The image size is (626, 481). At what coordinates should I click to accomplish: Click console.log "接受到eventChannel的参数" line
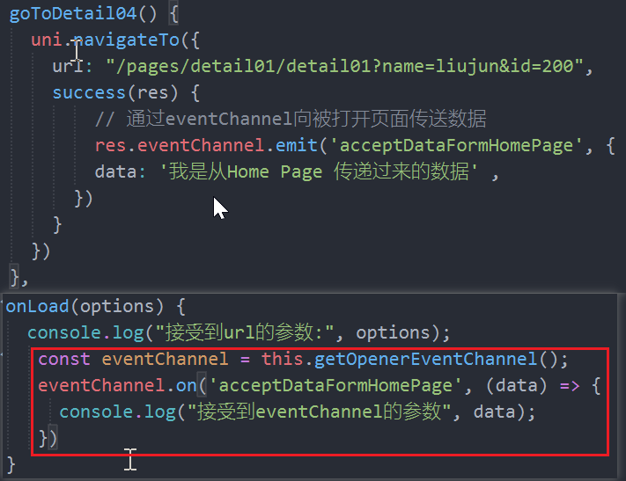point(297,412)
